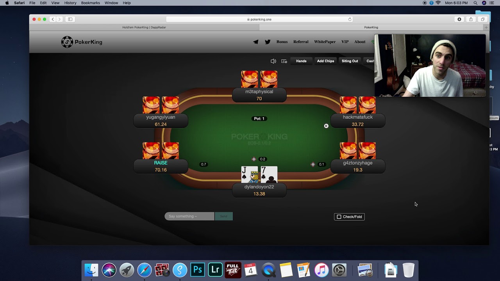
Task: Click the RAISE player seat with 70.16
Action: click(x=161, y=166)
